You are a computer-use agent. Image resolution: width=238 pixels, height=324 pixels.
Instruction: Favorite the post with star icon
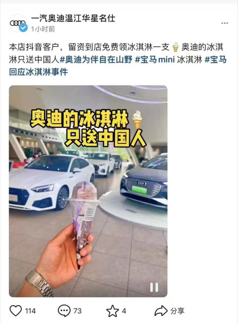pos(112,311)
